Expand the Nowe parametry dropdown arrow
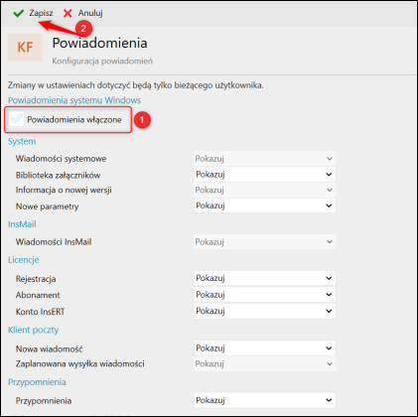 pyautogui.click(x=329, y=206)
